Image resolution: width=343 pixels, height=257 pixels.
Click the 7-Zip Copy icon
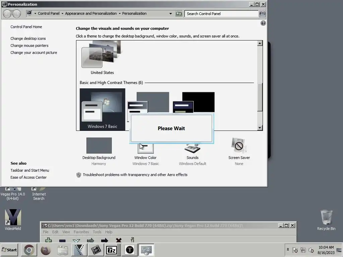90,240
